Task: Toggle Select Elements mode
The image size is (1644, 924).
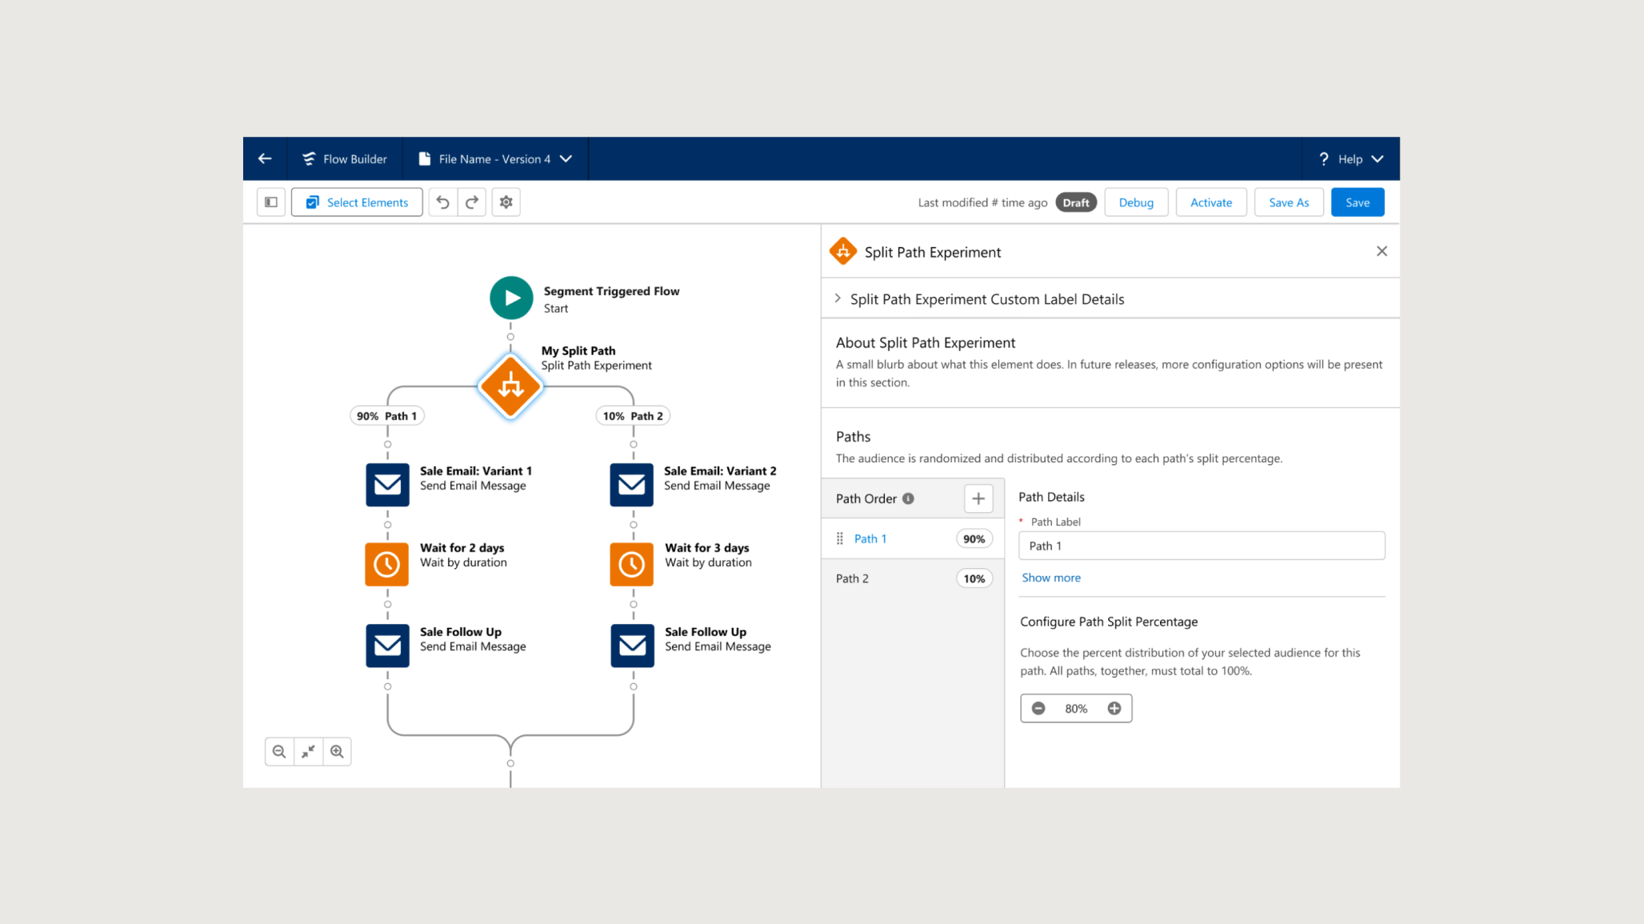Action: point(356,202)
